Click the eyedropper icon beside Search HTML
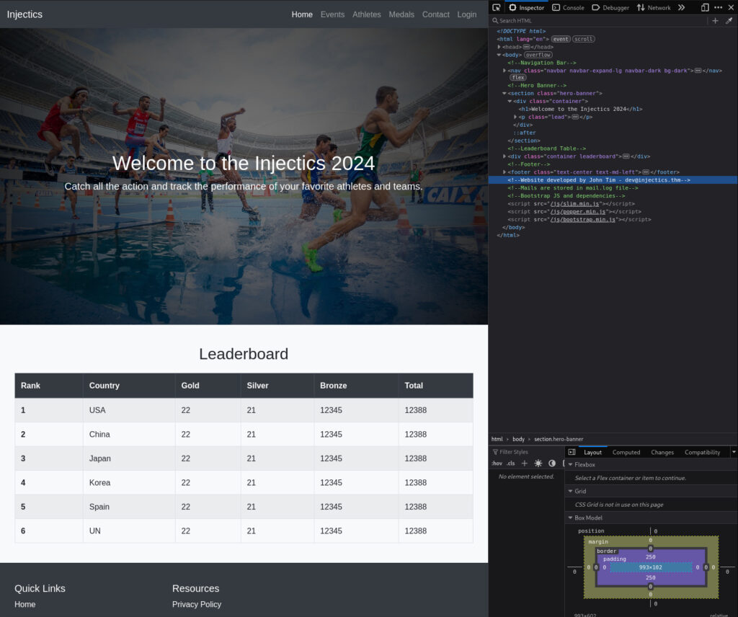 (x=729, y=20)
